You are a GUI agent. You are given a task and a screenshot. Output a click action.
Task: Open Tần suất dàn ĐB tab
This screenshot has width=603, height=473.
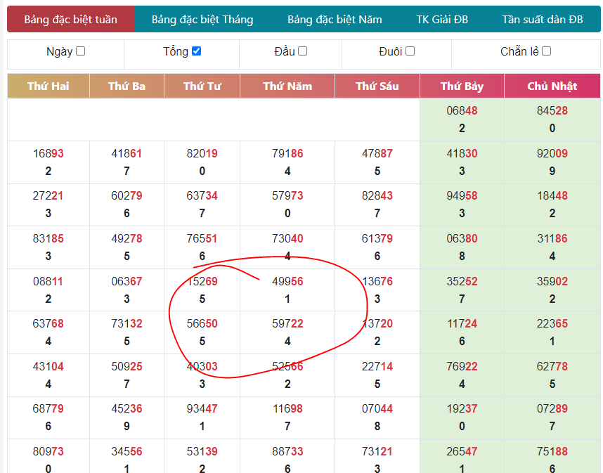pos(542,20)
